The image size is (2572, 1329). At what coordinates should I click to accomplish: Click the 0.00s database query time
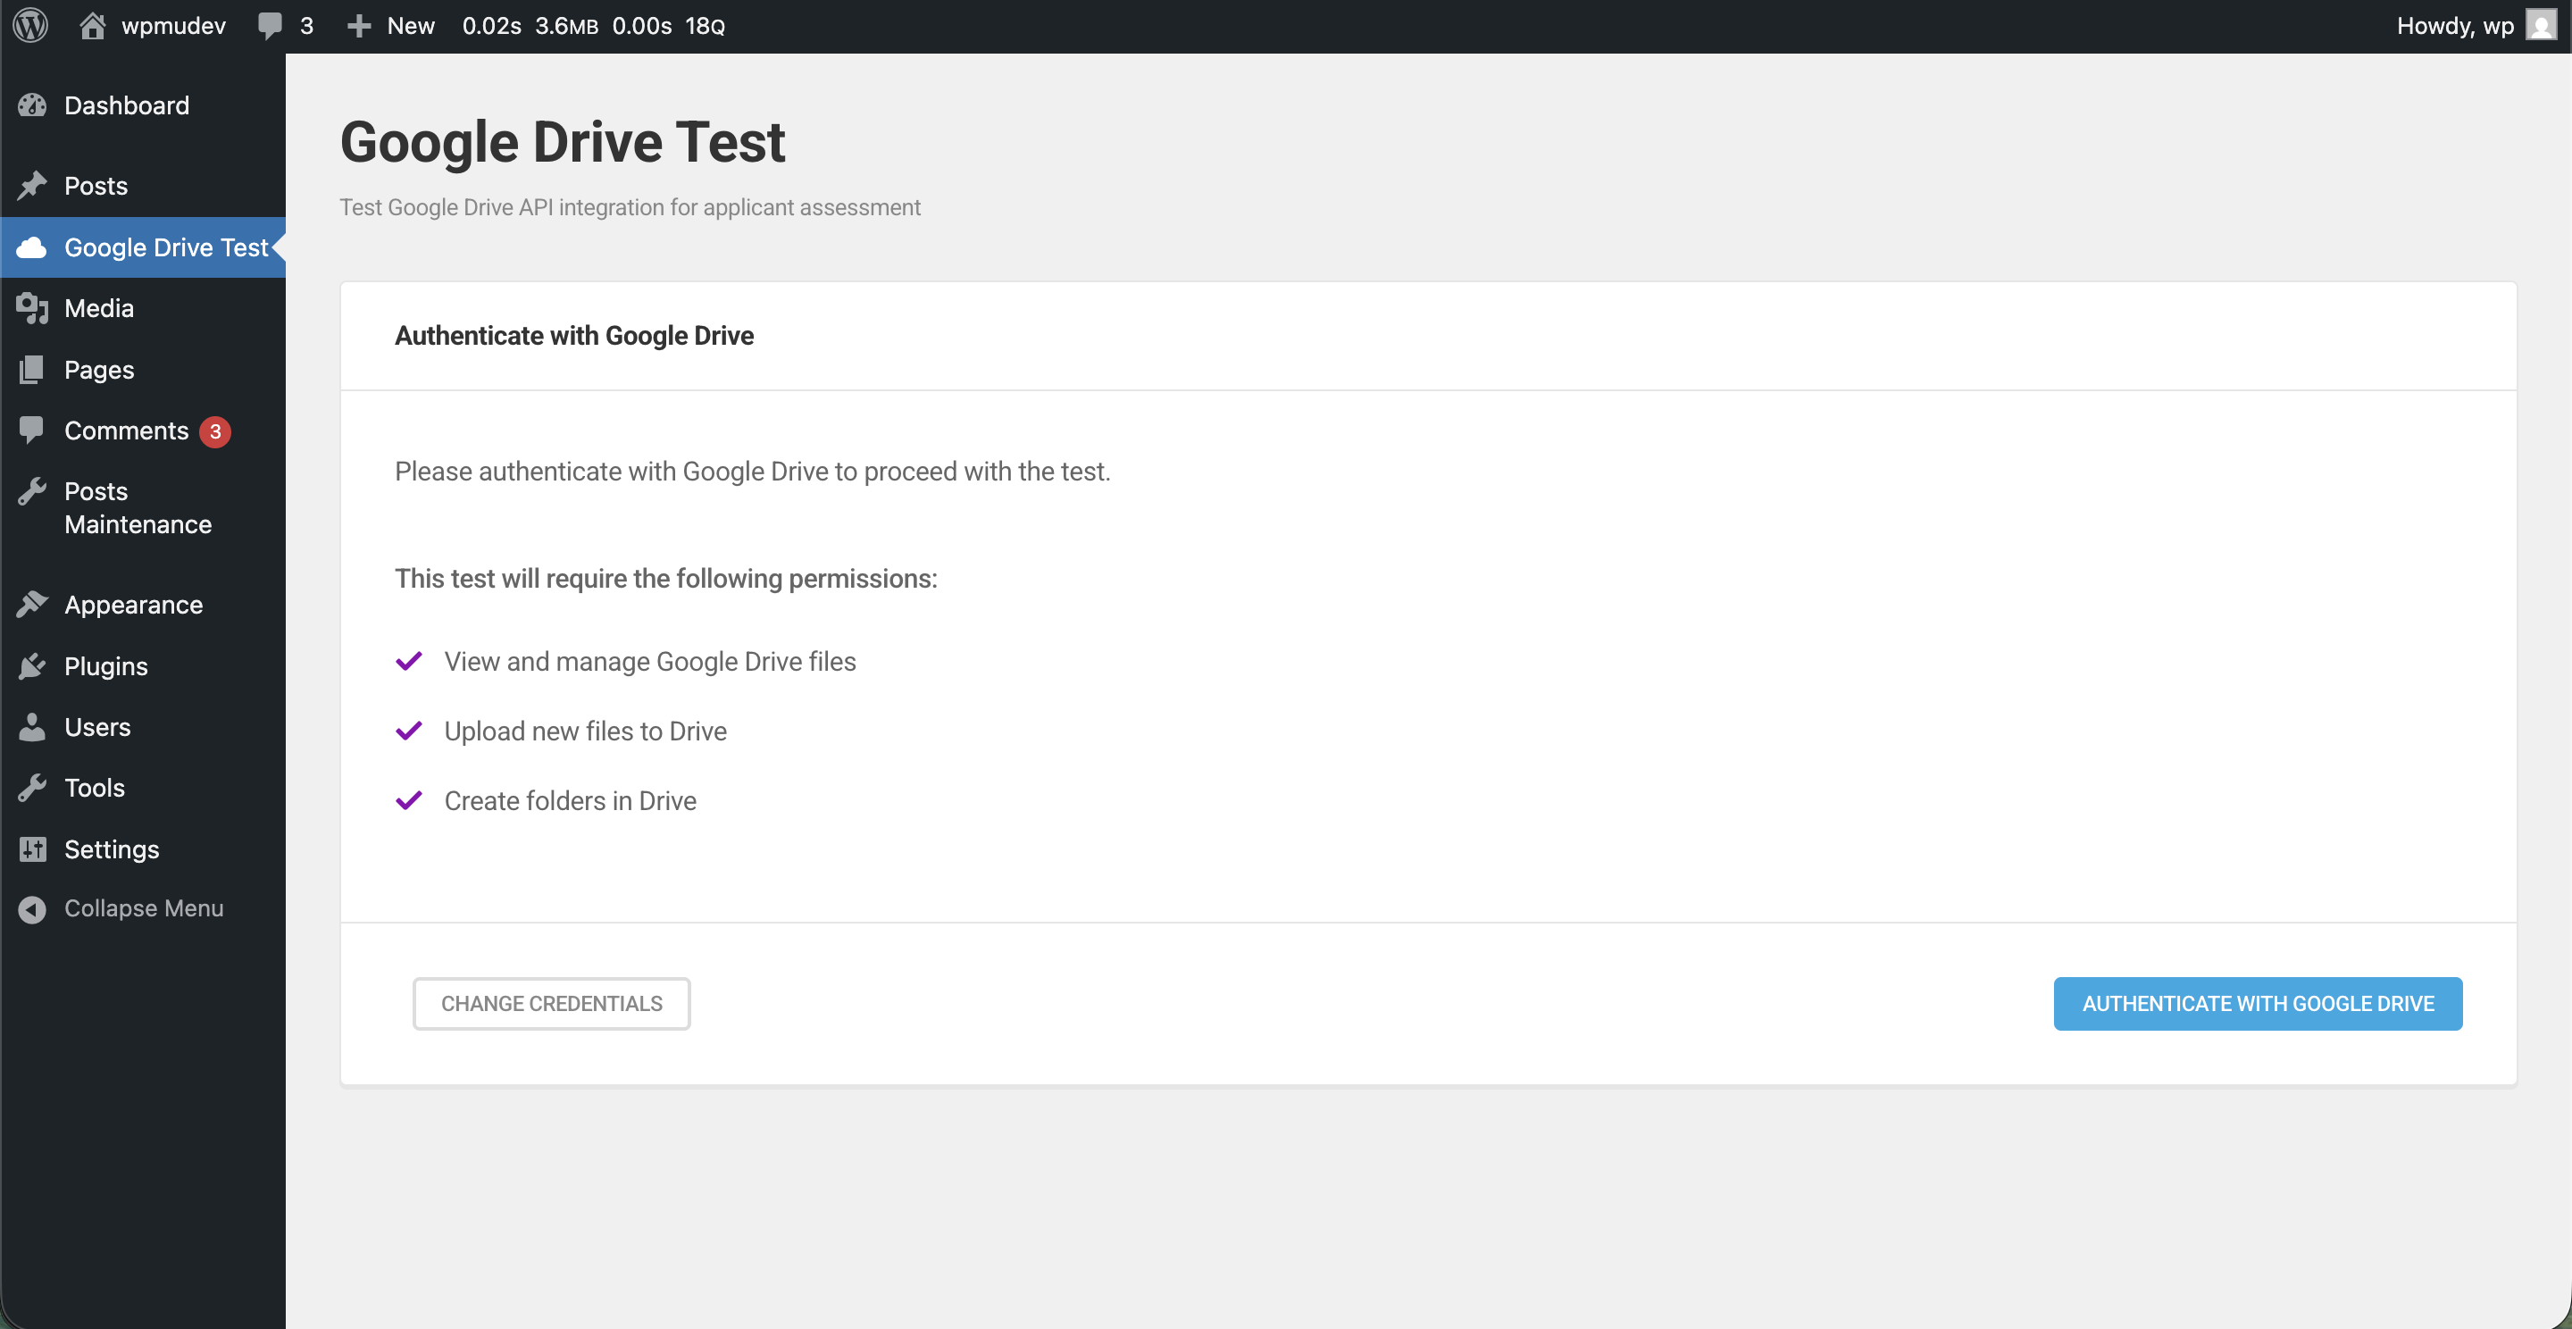point(642,26)
